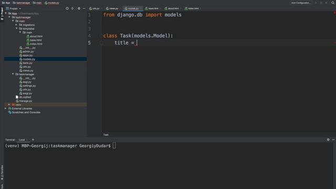The image size is (336, 189).
Task: Click the Task breadcrumb below the editor
Action: click(106, 135)
